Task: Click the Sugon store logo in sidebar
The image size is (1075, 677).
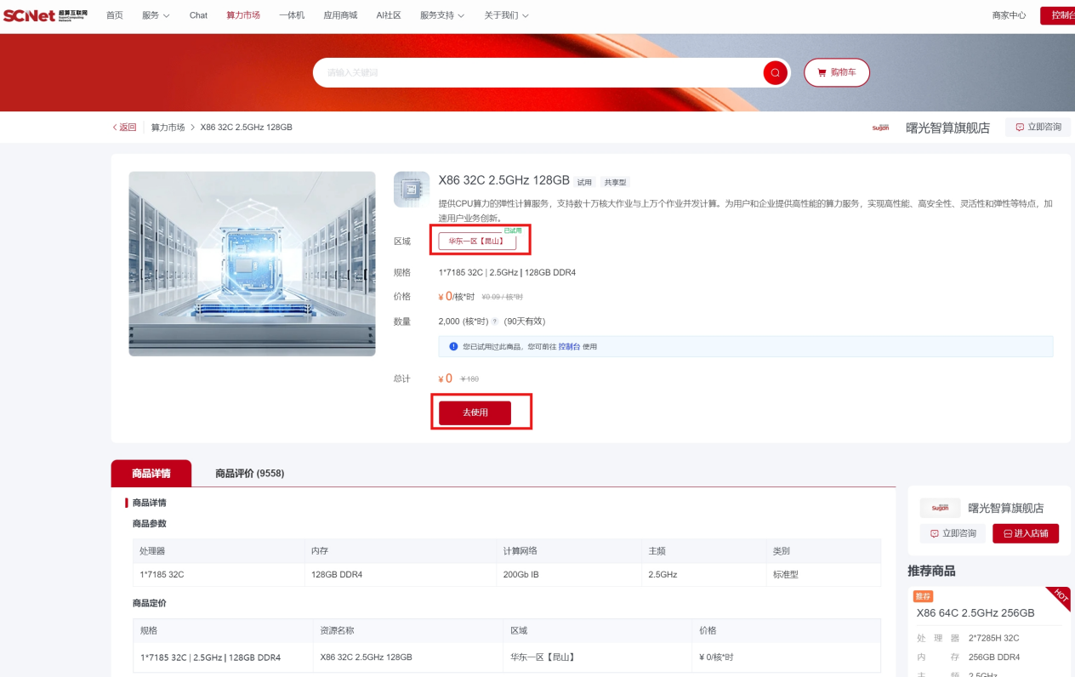Action: (940, 508)
